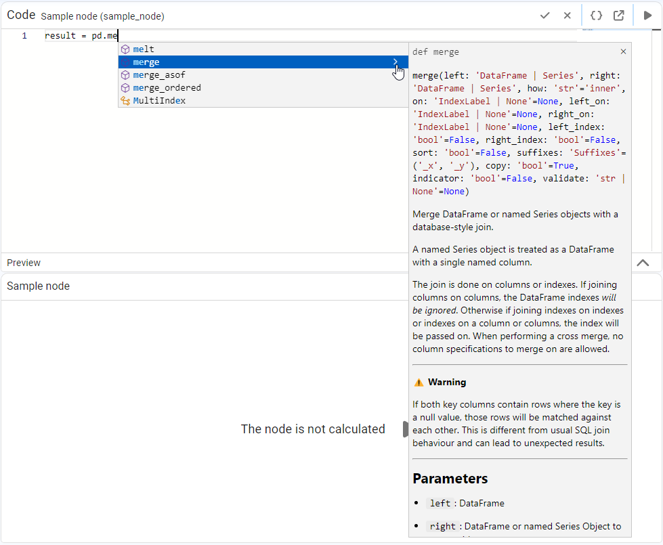Collapse the Preview panel with chevron
The width and height of the screenshot is (663, 545).
(x=643, y=263)
